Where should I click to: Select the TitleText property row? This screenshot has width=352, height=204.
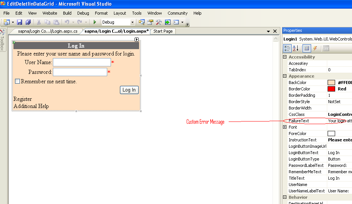320,178
